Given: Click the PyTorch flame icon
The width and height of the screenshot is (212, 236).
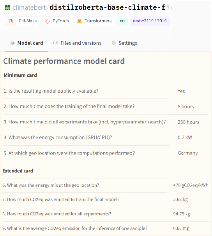Looking at the screenshot, I should (x=48, y=21).
